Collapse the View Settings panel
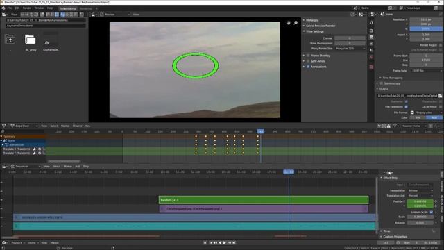This screenshot has width=444, height=250. pyautogui.click(x=314, y=31)
